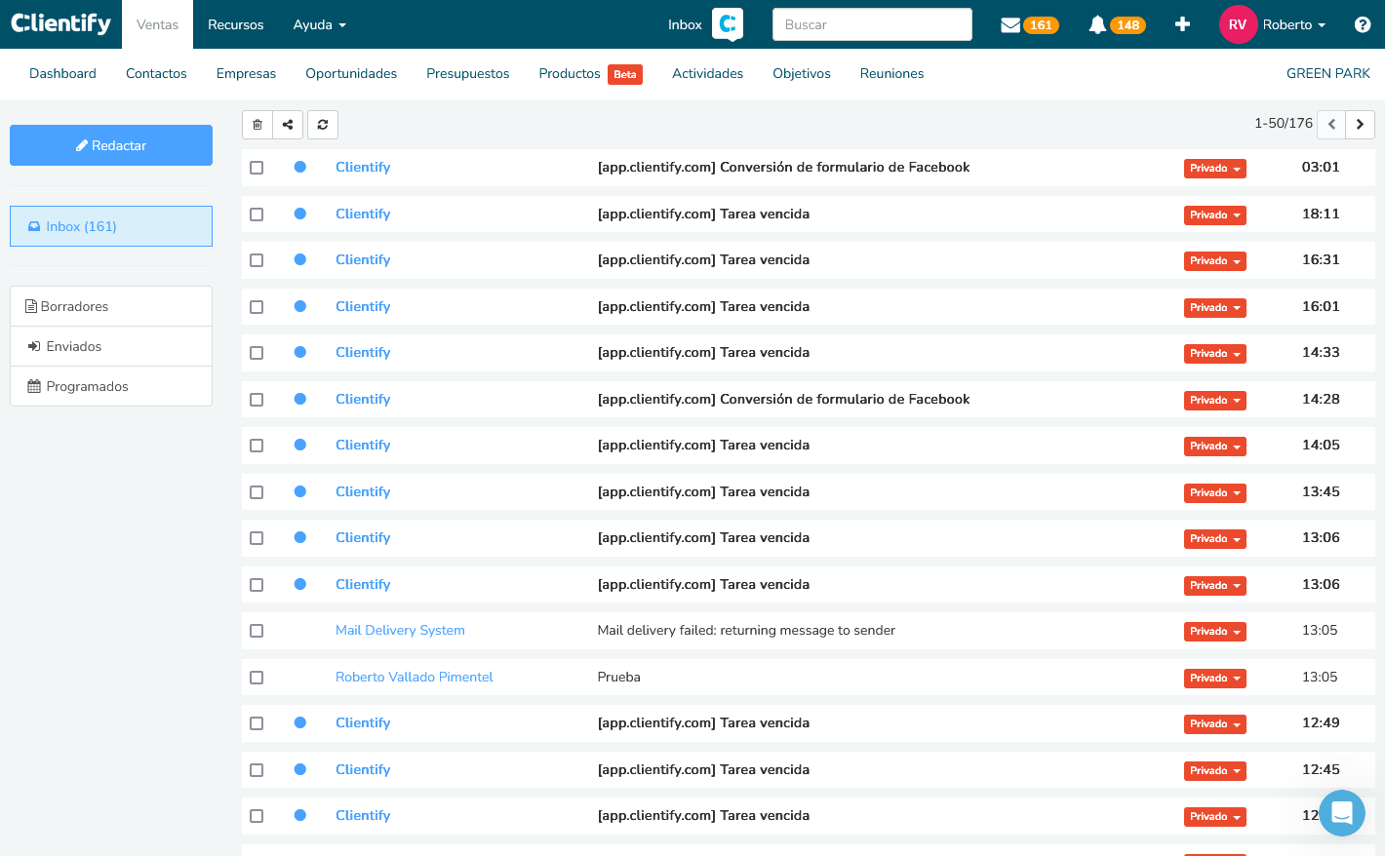Screen dimensions: 1385x856
Task: Open the bell notifications icon
Action: click(1097, 25)
